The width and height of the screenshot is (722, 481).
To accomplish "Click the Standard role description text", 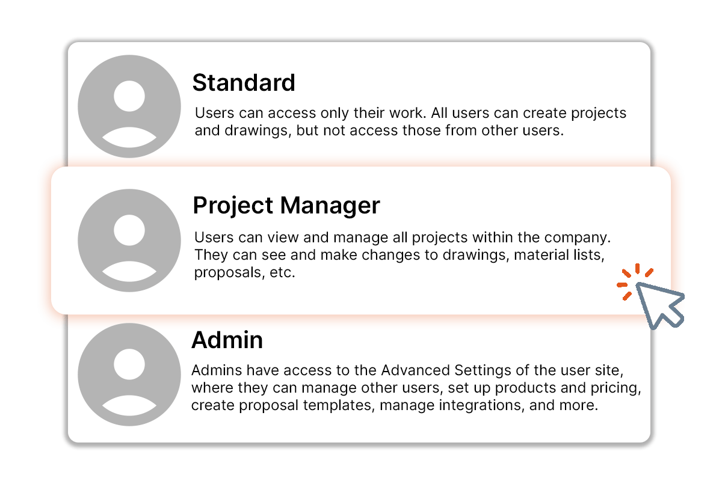I will [x=410, y=122].
